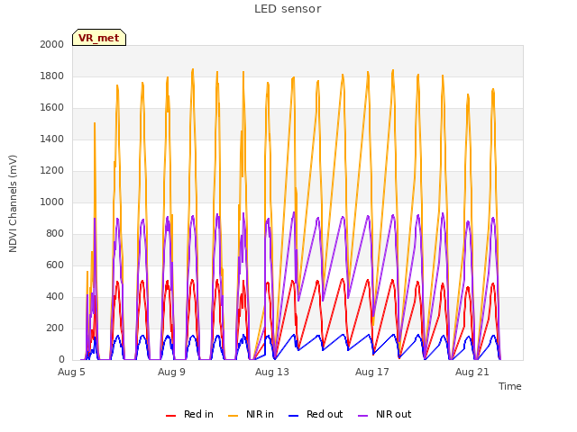Image resolution: width=577 pixels, height=432 pixels.
Task: Click the Aug 5 axis label
Action: pos(71,372)
